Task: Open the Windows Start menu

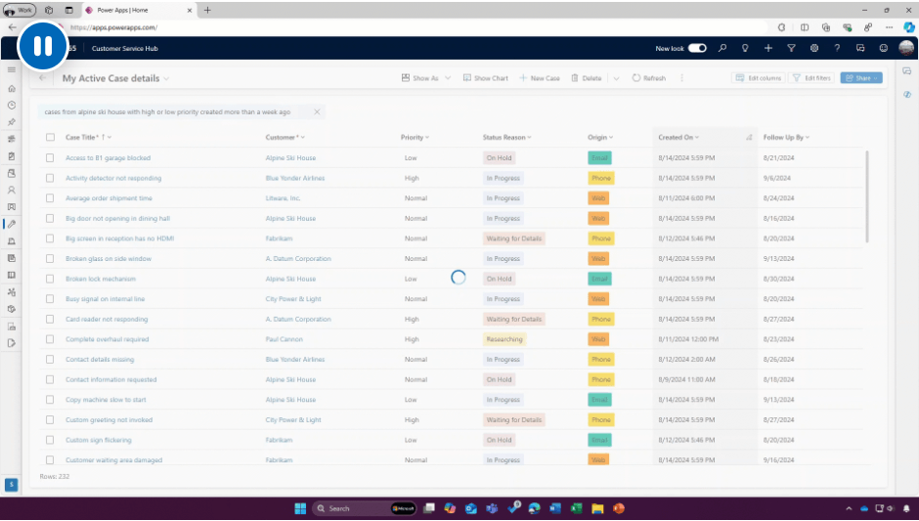Action: tap(300, 508)
